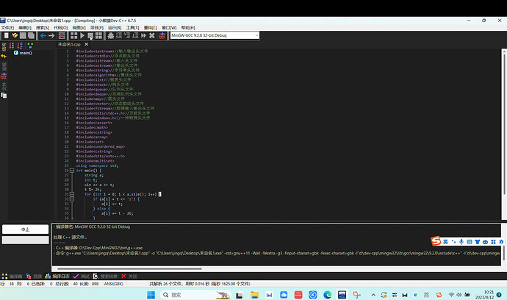Click the Compile and run icon
Screen dimensions: 507x300
90,35
